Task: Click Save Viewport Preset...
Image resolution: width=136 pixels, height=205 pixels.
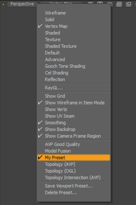Action: 74,186
